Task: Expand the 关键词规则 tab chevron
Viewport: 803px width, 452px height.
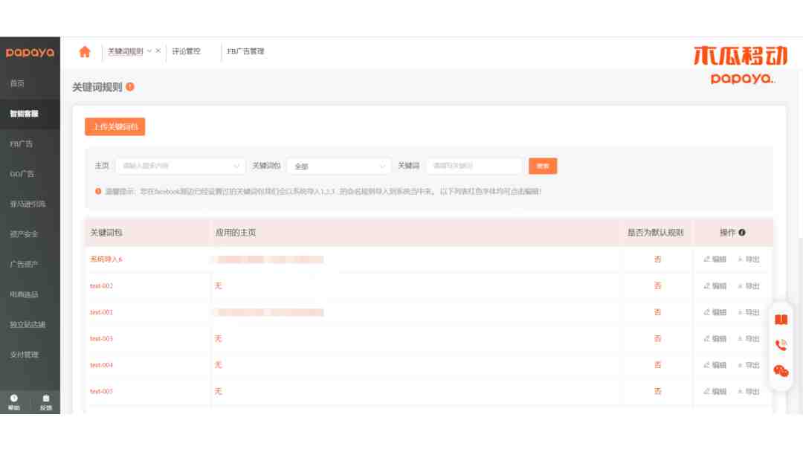Action: coord(149,51)
